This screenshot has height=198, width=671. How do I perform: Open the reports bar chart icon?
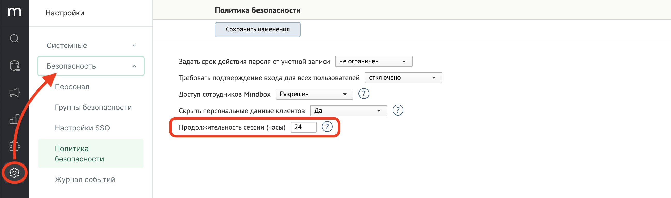click(14, 119)
